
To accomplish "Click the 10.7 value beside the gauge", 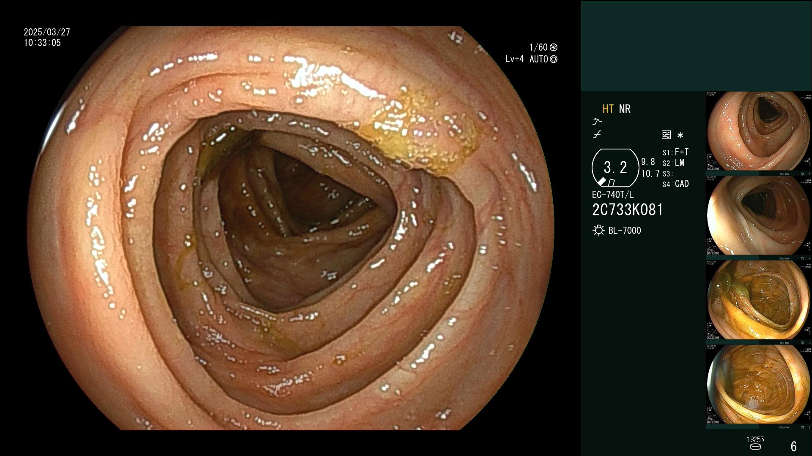I will 650,174.
